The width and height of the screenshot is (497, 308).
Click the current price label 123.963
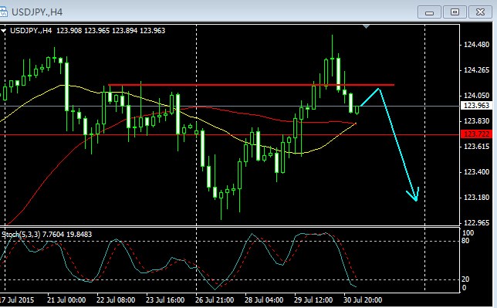click(x=476, y=105)
